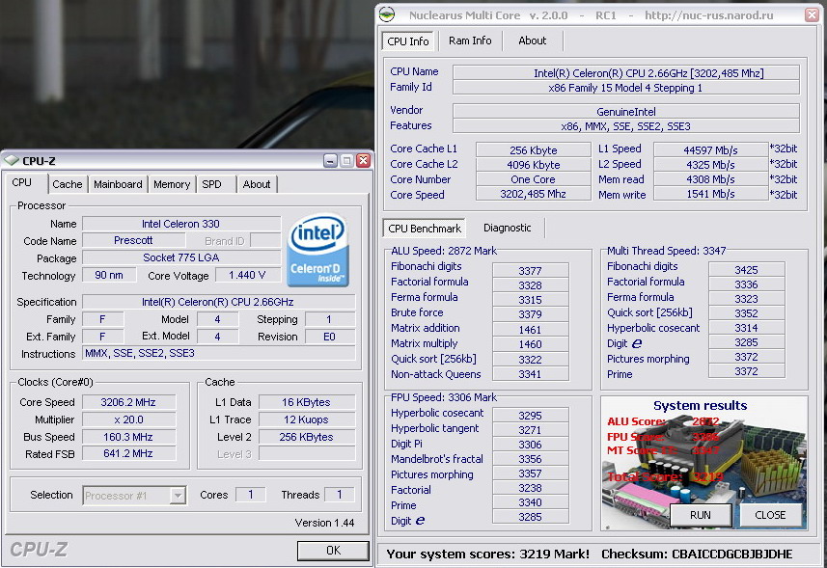
Task: Click the Specification field in CPU-Z
Action: (218, 302)
